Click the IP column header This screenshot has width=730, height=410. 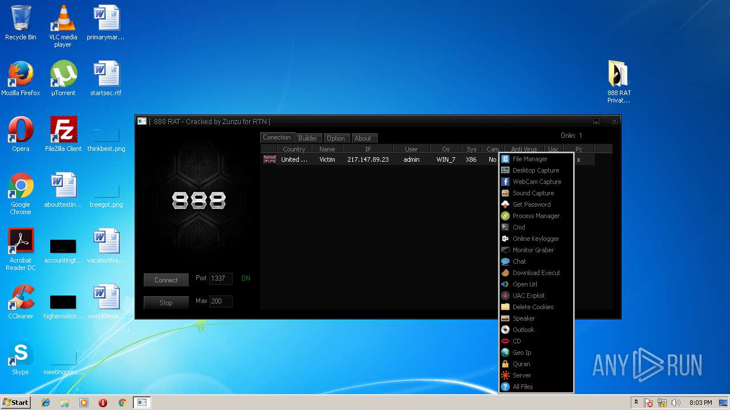click(x=368, y=149)
